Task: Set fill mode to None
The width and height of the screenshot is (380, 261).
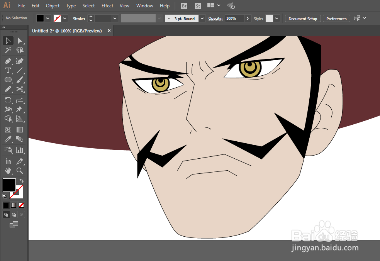Action: tap(21, 205)
